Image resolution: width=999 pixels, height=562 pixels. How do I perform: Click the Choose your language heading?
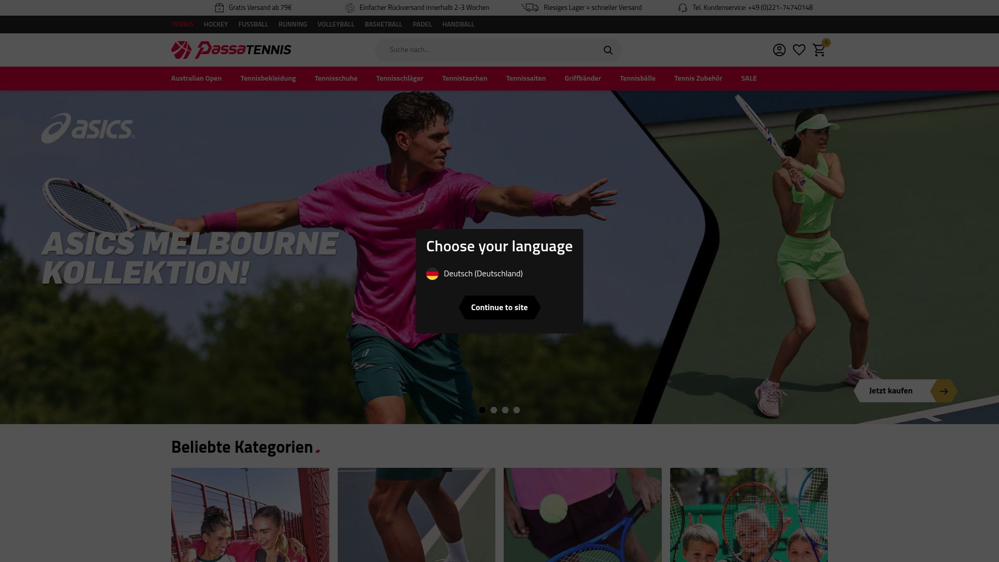(x=499, y=246)
